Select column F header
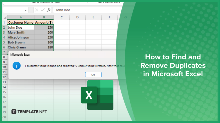The image size is (220, 123). [109, 17]
